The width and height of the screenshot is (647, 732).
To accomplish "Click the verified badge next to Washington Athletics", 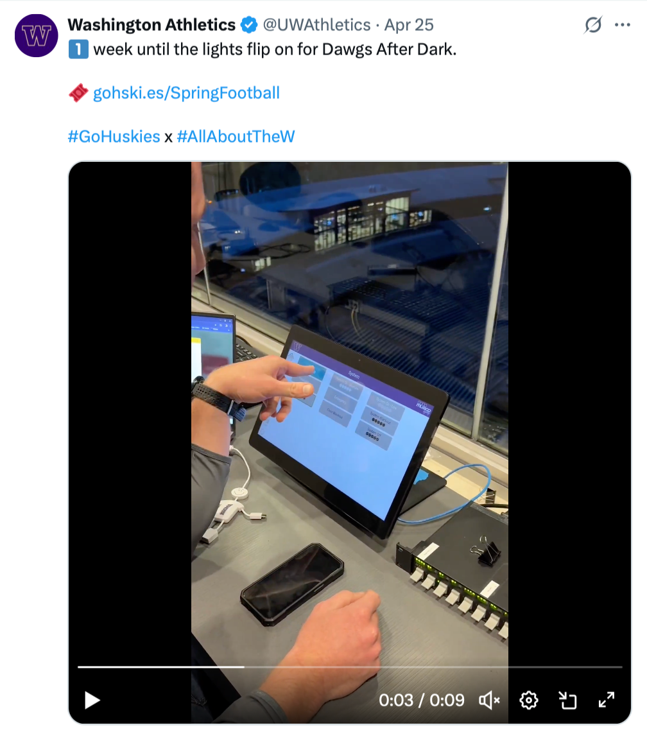I will (249, 25).
